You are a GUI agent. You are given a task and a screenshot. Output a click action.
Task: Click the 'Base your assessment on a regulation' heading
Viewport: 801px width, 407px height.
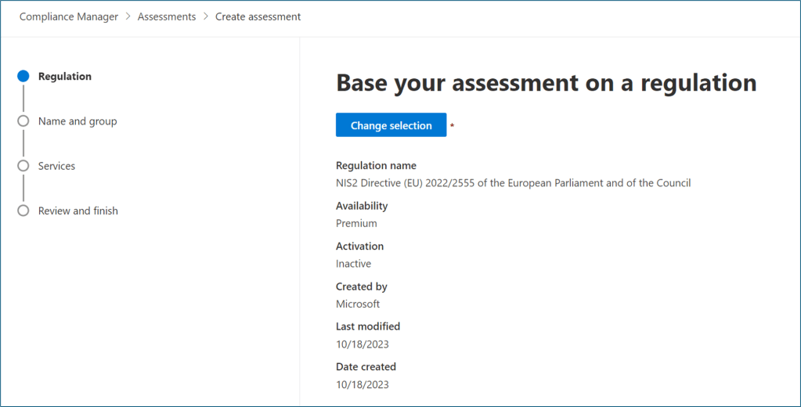tap(546, 82)
